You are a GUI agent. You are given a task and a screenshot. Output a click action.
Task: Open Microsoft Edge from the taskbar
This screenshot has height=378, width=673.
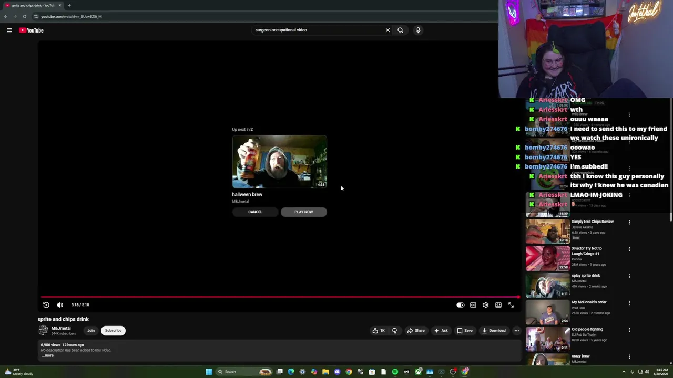click(x=291, y=372)
